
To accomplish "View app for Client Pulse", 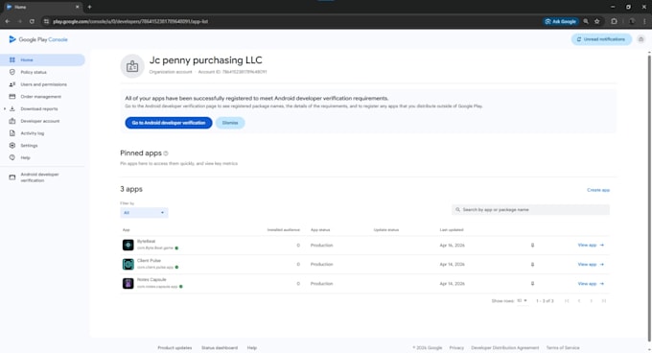I will (591, 265).
